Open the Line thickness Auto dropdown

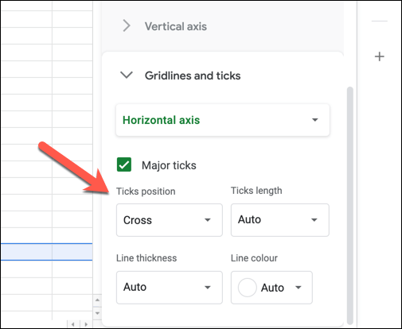170,288
